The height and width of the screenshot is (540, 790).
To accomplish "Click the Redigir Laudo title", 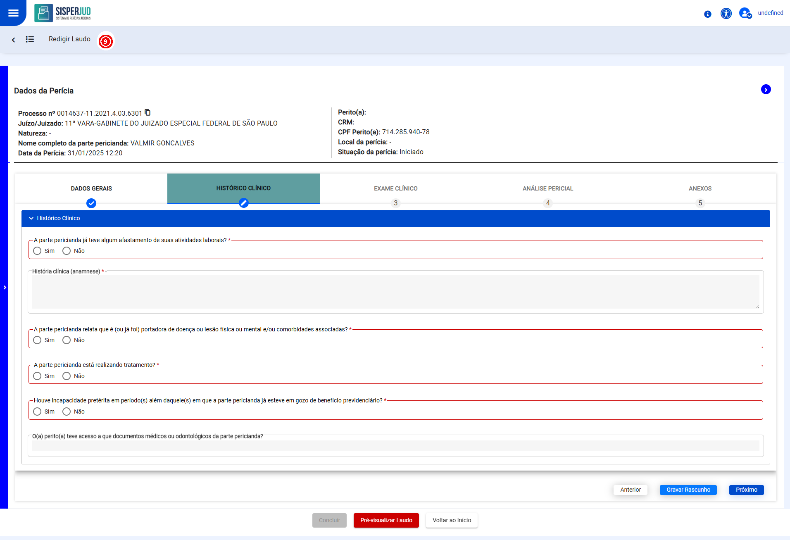I will 69,39.
